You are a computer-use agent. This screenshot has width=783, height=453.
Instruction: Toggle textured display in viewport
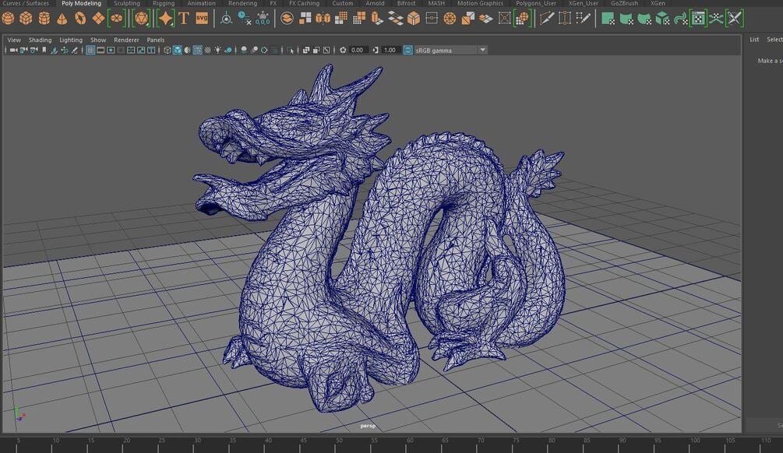point(208,51)
